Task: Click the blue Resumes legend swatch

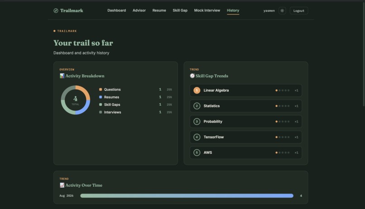Action: coord(101,97)
